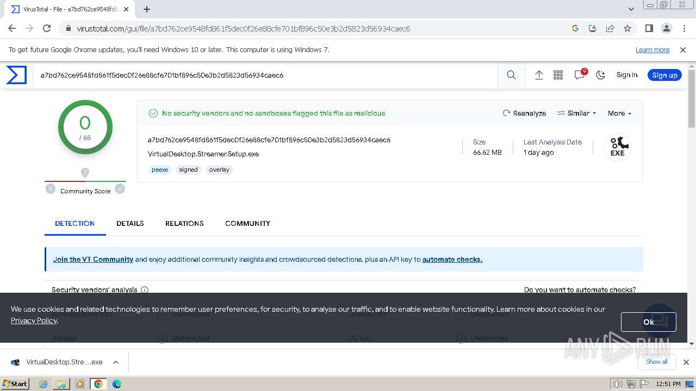Image resolution: width=696 pixels, height=391 pixels.
Task: Expand the tab search chevron
Action: coord(631,9)
